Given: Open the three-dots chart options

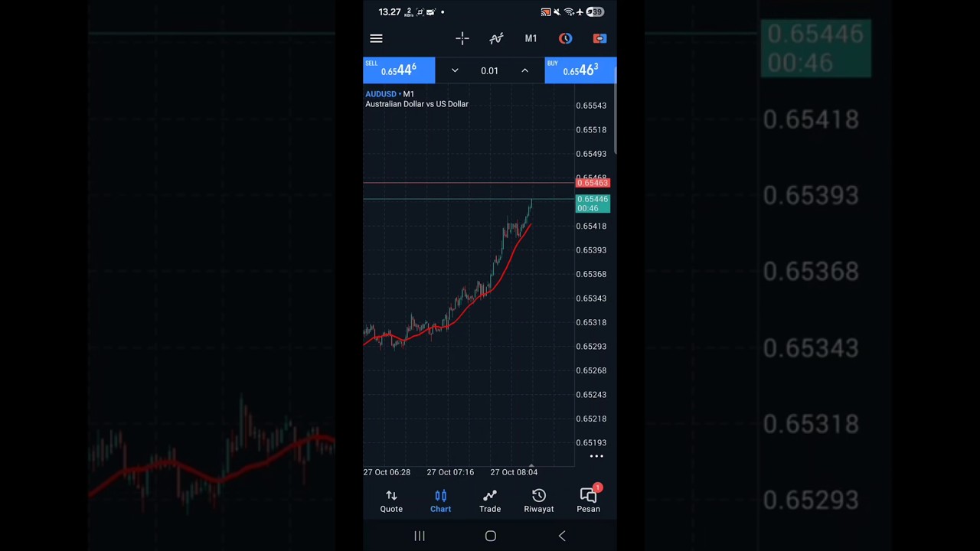Looking at the screenshot, I should coord(596,456).
